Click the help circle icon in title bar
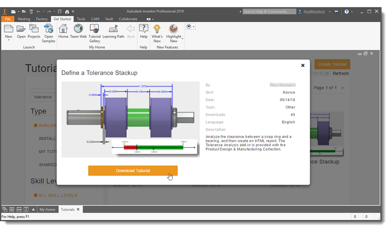This screenshot has width=389, height=231. (346, 11)
